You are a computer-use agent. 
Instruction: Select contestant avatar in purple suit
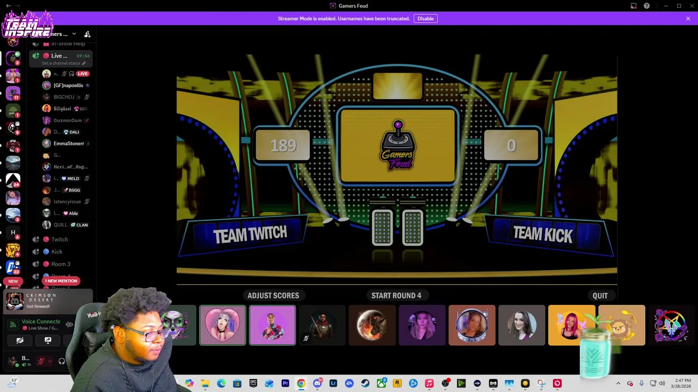273,326
